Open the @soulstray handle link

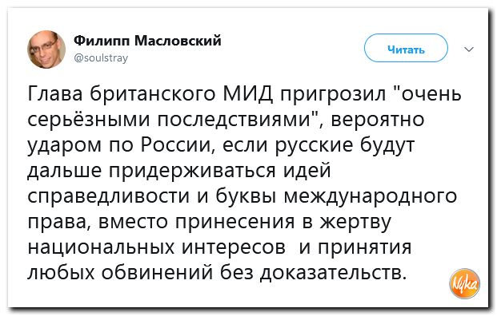pos(101,57)
